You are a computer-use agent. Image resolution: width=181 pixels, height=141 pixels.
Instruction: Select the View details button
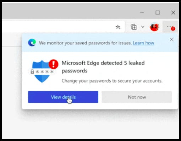click(x=63, y=97)
